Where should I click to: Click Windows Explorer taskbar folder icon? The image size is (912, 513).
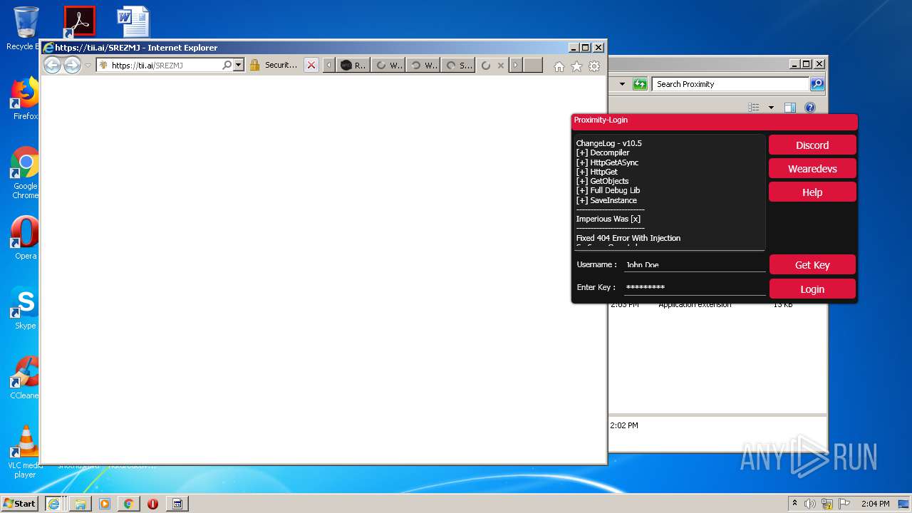(x=80, y=504)
